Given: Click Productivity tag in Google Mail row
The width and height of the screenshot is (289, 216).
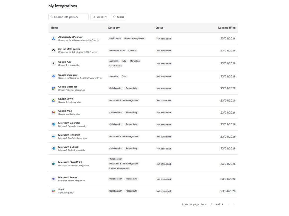Looking at the screenshot, I should point(132,112).
